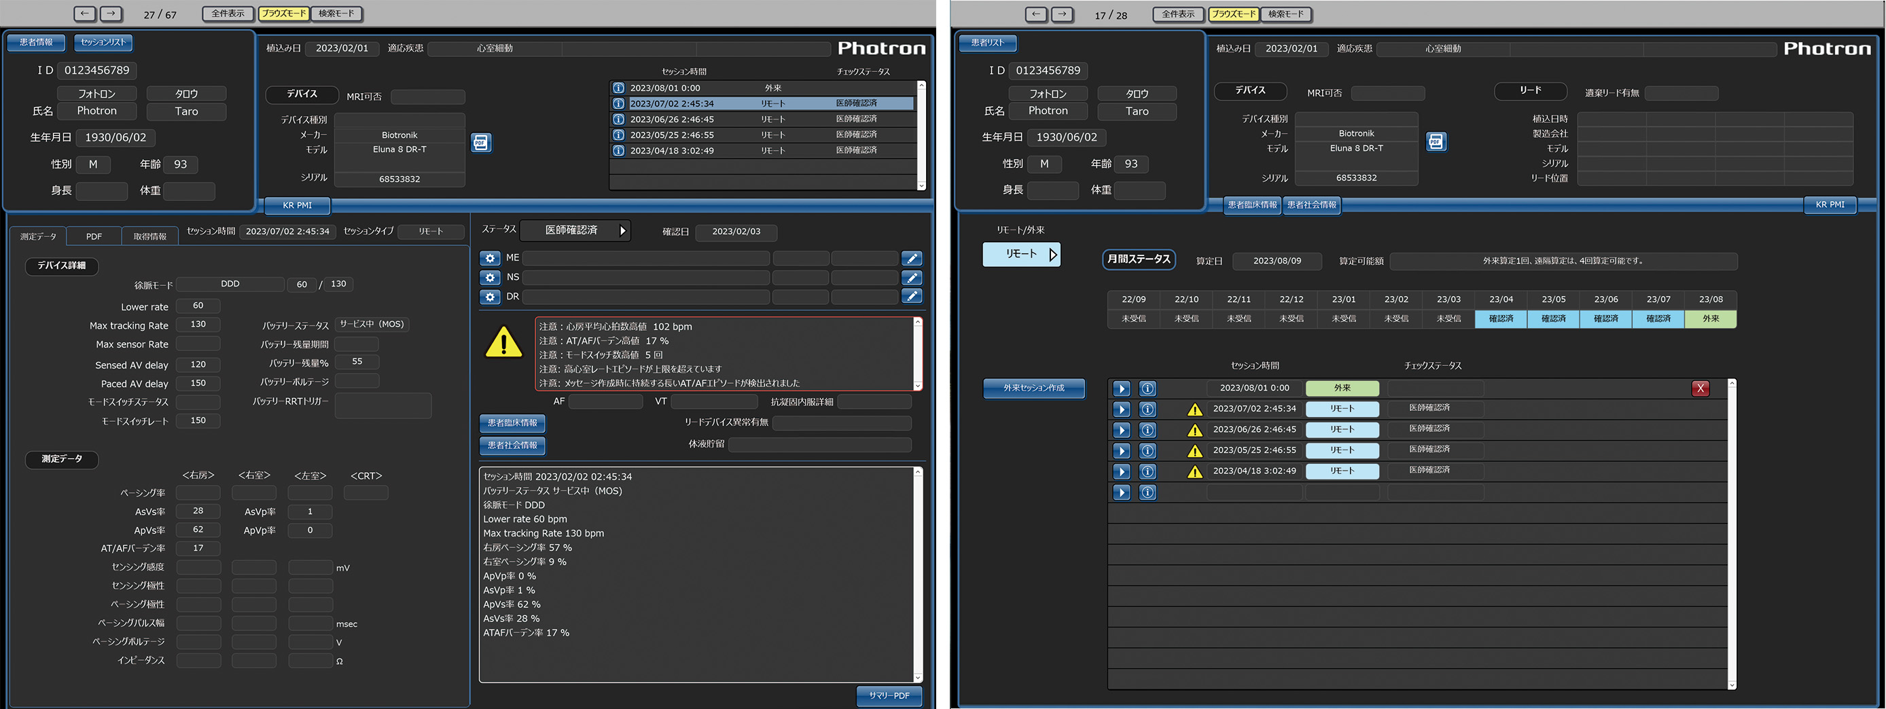This screenshot has height=709, width=1886.
Task: Click the pencil edit icon on ME row
Action: click(x=912, y=258)
